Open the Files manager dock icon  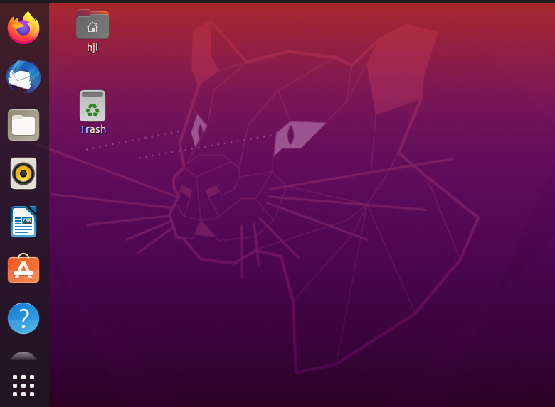pyautogui.click(x=23, y=125)
